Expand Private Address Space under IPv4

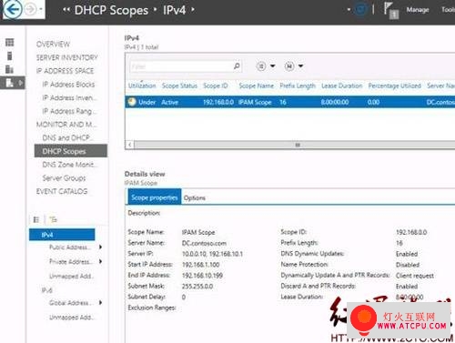click(100, 261)
